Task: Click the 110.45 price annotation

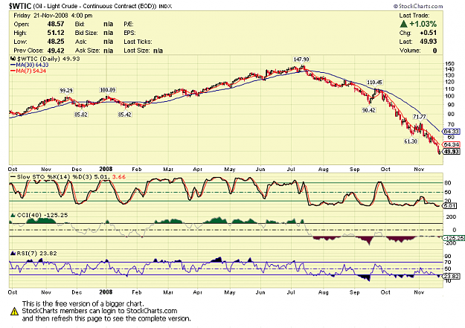Action: (x=374, y=82)
